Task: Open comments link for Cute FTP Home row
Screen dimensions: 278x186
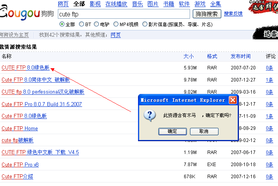Action: tap(269, 128)
